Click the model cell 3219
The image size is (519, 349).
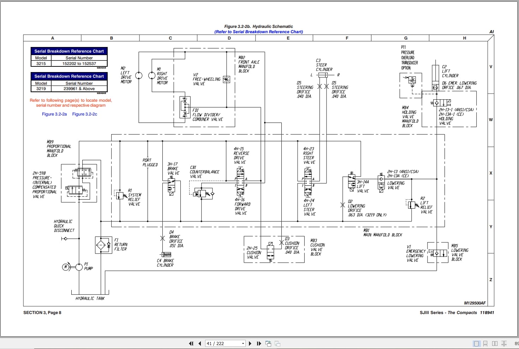tap(41, 89)
